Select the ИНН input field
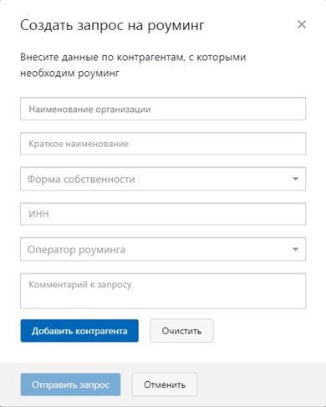This screenshot has height=407, width=326. coord(163,214)
